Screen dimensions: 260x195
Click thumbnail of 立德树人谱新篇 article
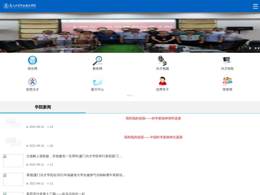click(x=13, y=160)
